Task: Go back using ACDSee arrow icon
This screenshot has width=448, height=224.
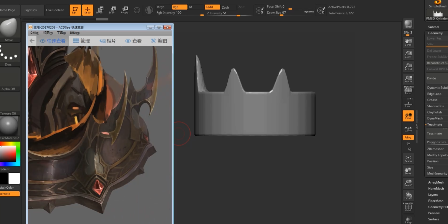Action: (x=32, y=41)
